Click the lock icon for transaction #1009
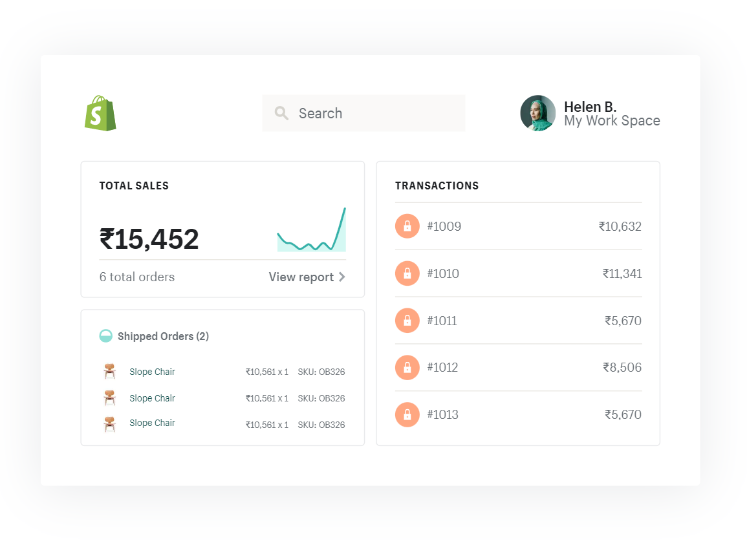The height and width of the screenshot is (554, 747). (x=407, y=226)
